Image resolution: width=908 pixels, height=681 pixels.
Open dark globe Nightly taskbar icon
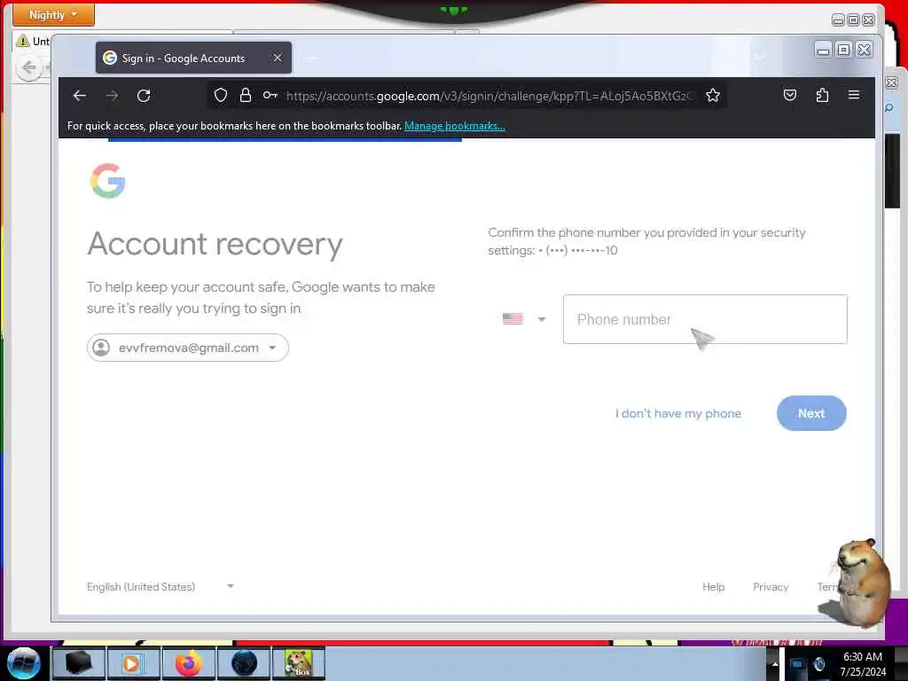244,663
